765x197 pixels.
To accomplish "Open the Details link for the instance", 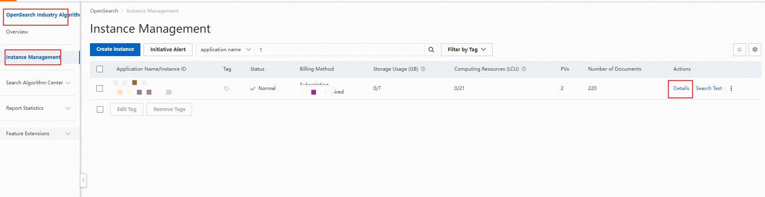I will coord(681,88).
